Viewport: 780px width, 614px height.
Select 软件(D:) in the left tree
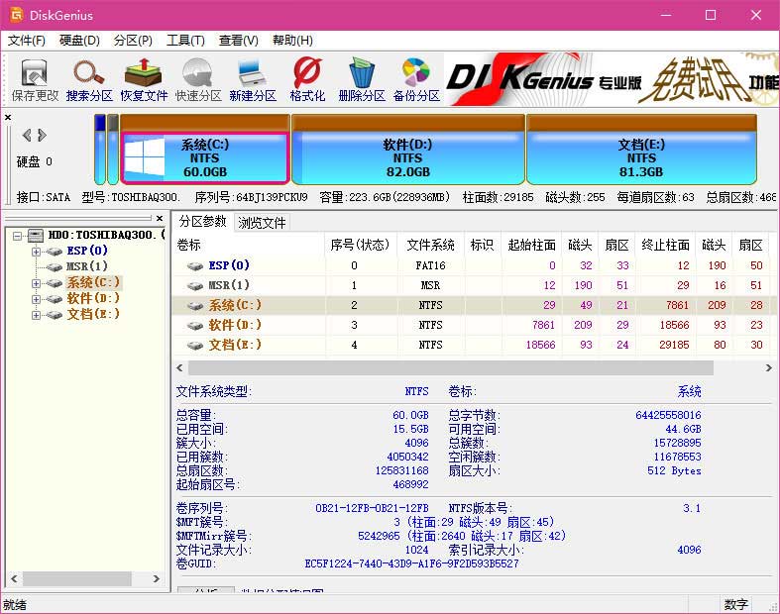click(x=93, y=298)
